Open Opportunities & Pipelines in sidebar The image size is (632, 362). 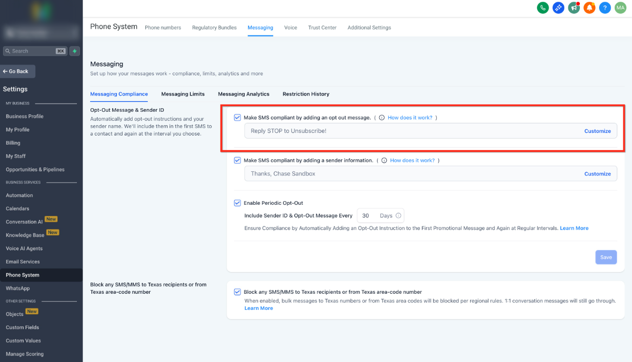(x=35, y=169)
